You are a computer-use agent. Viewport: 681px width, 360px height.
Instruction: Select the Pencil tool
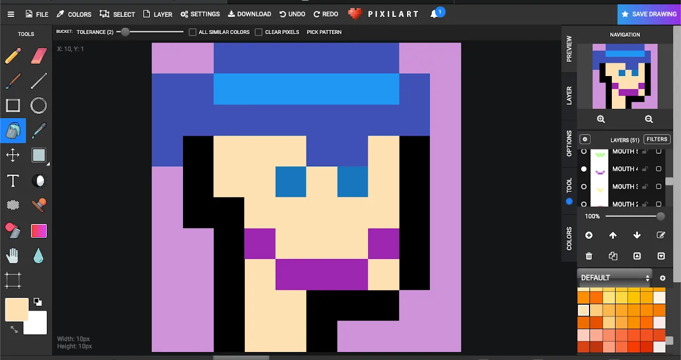[x=13, y=56]
